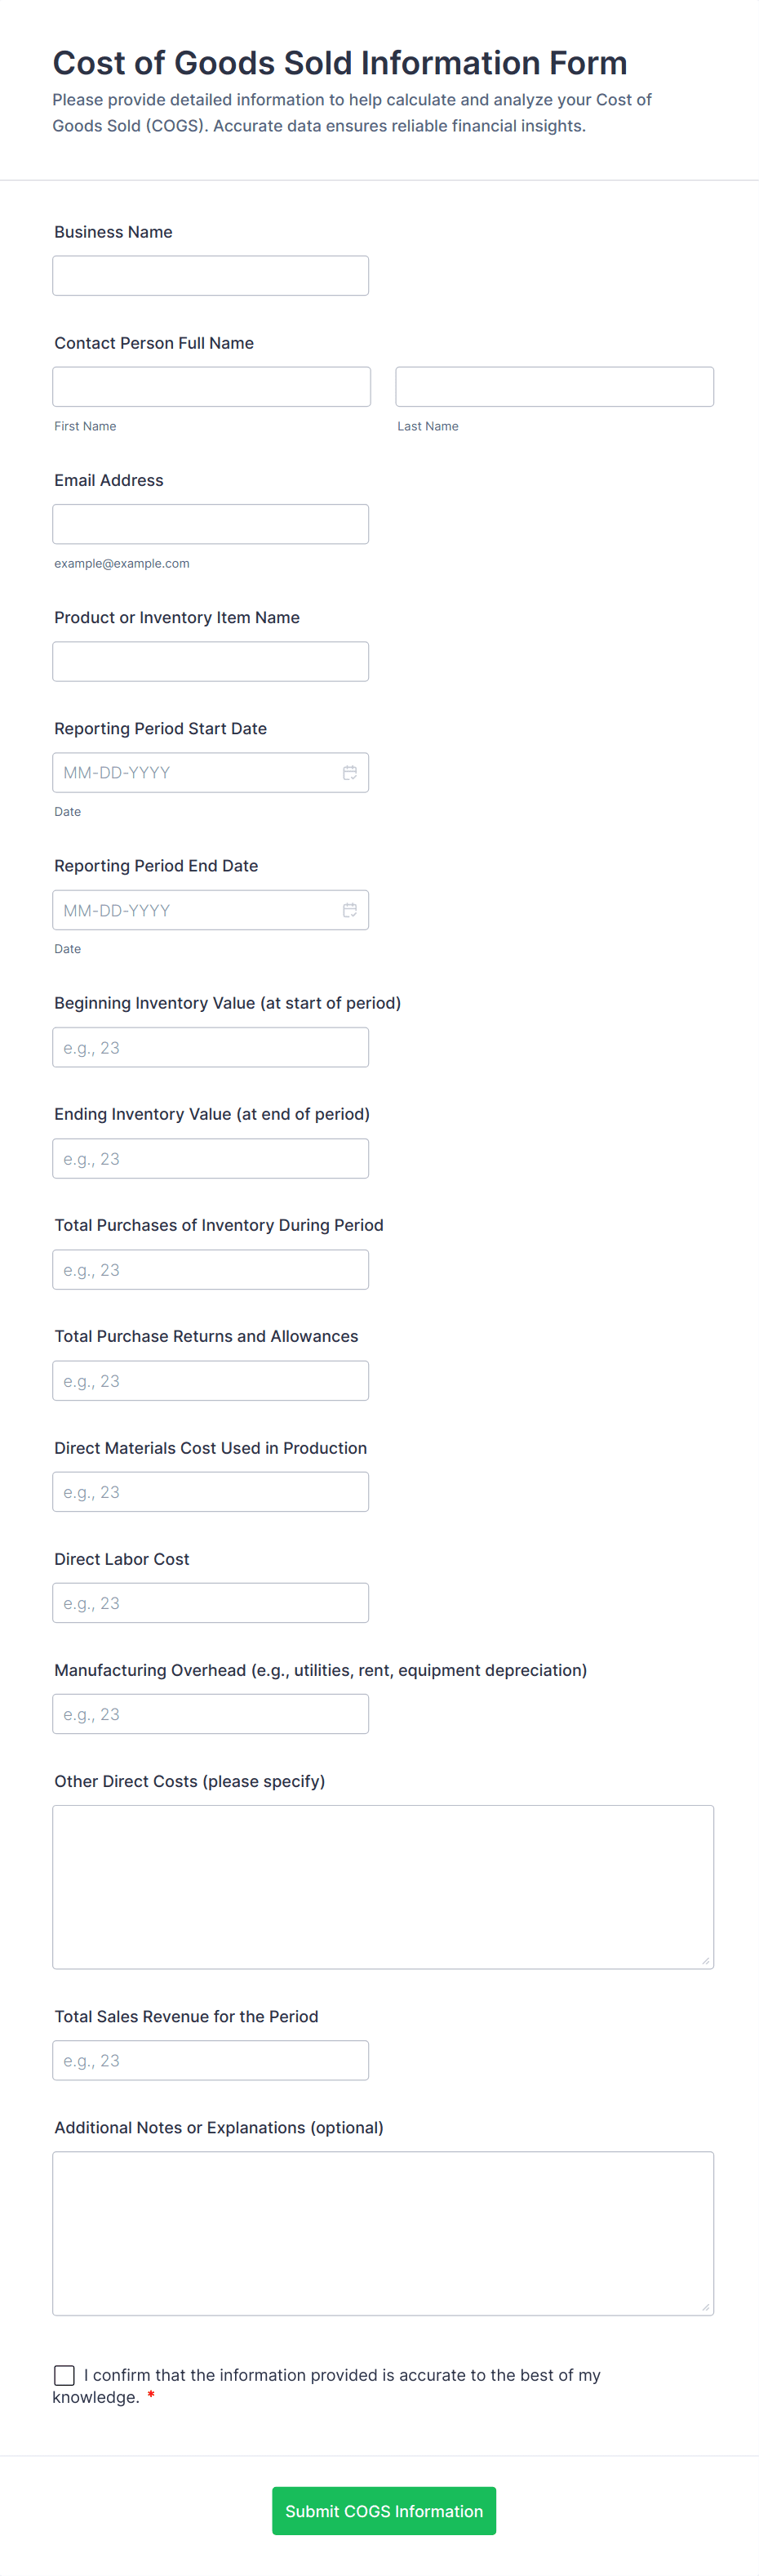Click the Other Direct Costs text area
The image size is (759, 2576).
[383, 1887]
